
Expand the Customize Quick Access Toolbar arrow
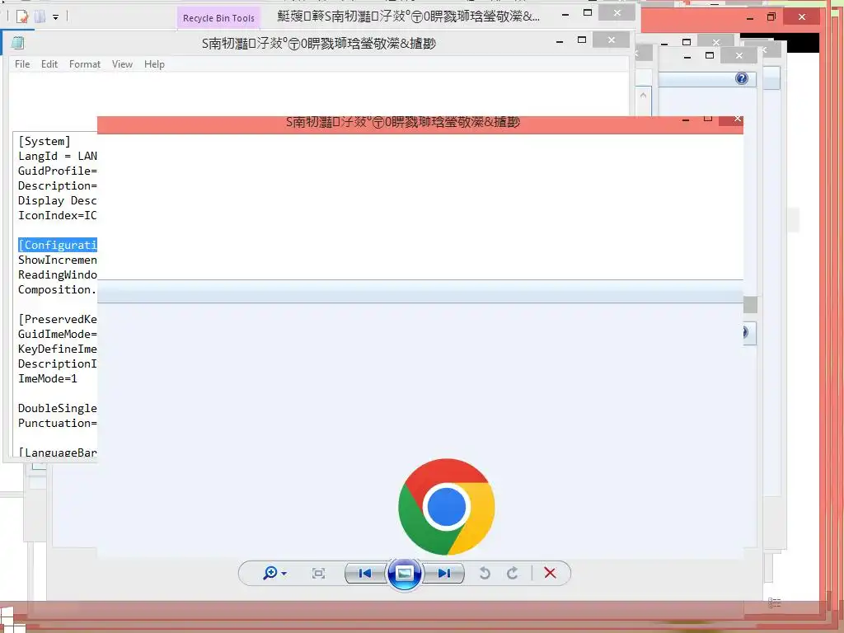(55, 17)
